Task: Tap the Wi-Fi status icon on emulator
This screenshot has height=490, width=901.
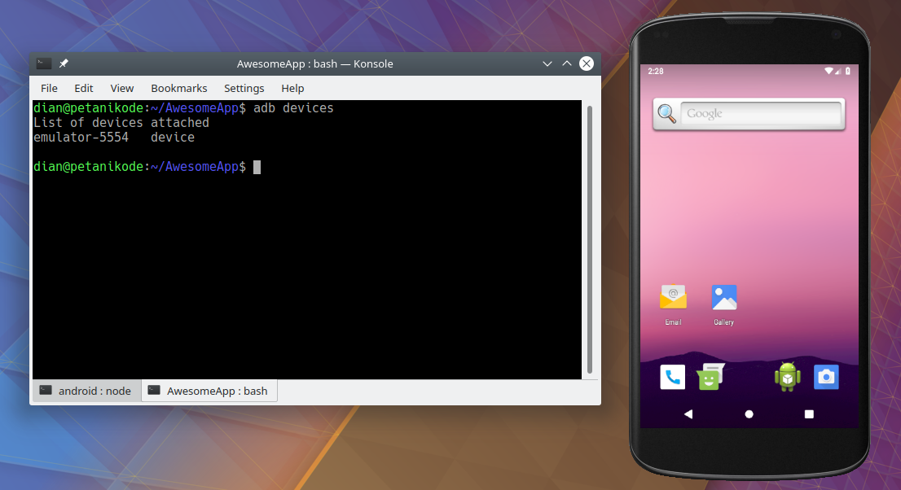Action: (x=828, y=72)
